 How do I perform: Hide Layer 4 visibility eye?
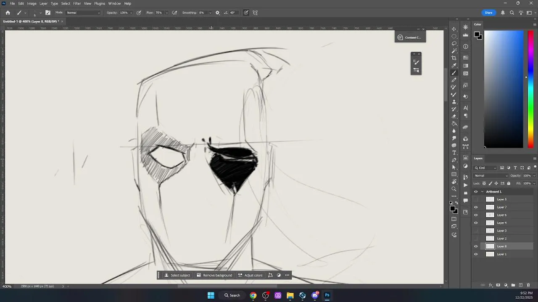(x=476, y=223)
